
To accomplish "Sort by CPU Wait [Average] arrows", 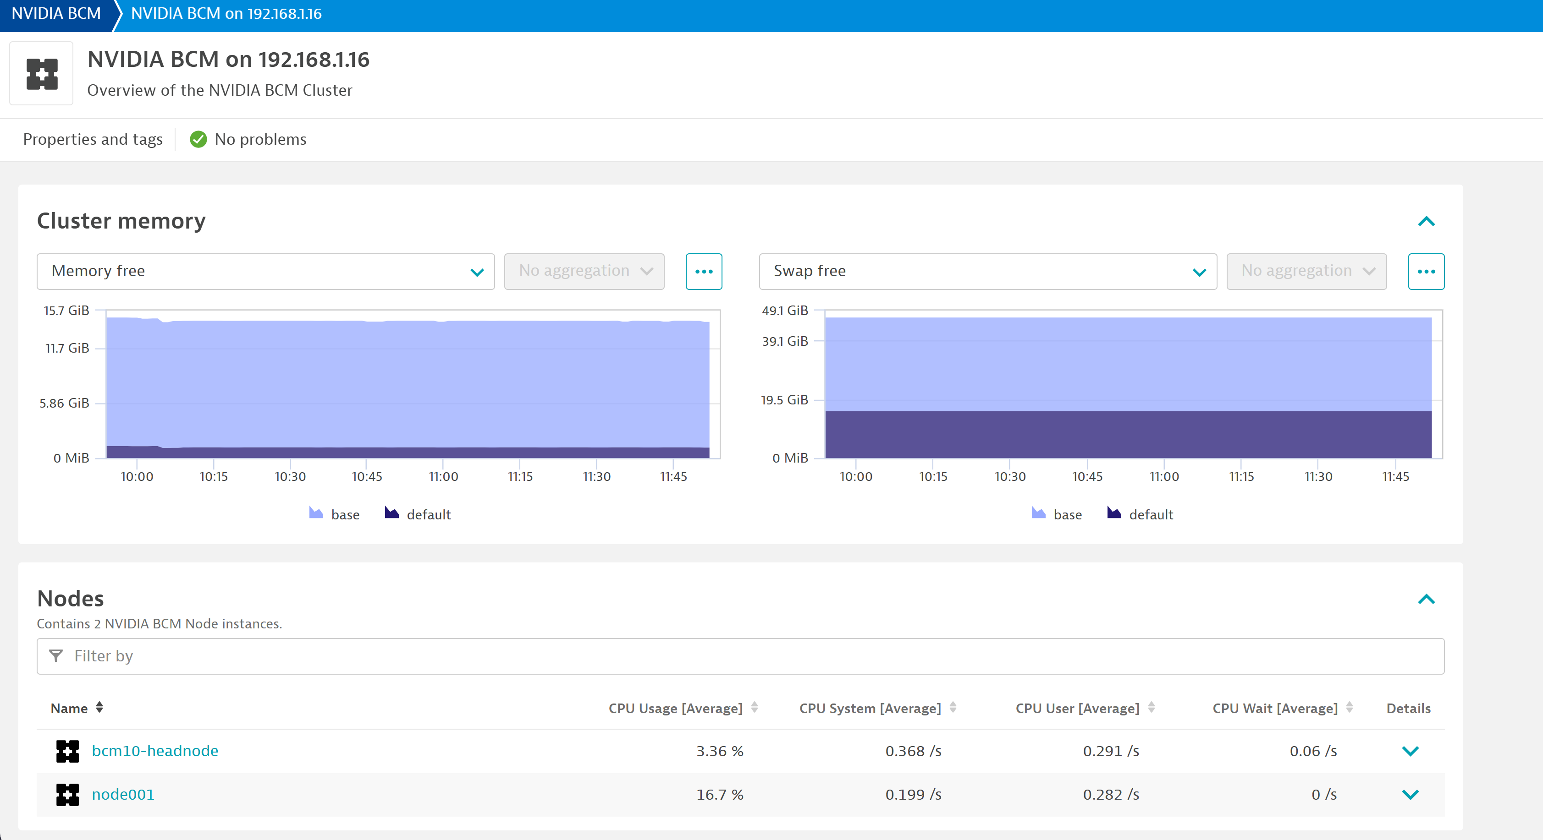I will [x=1350, y=708].
